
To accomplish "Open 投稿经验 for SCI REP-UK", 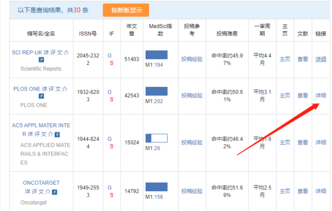I will [x=192, y=59].
